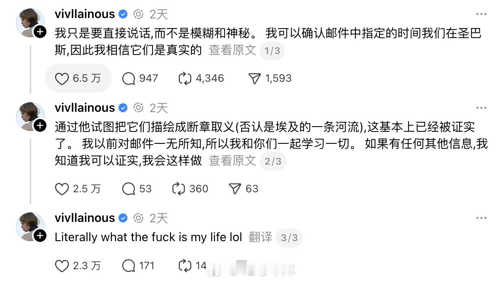Click the "3/3" indicator on the English post
503x282 pixels.
(x=289, y=238)
